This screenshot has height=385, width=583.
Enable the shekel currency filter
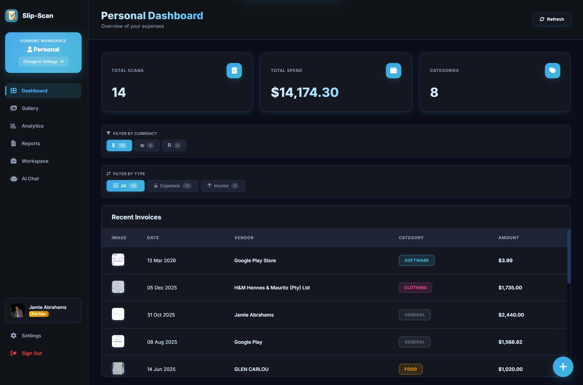pos(147,145)
